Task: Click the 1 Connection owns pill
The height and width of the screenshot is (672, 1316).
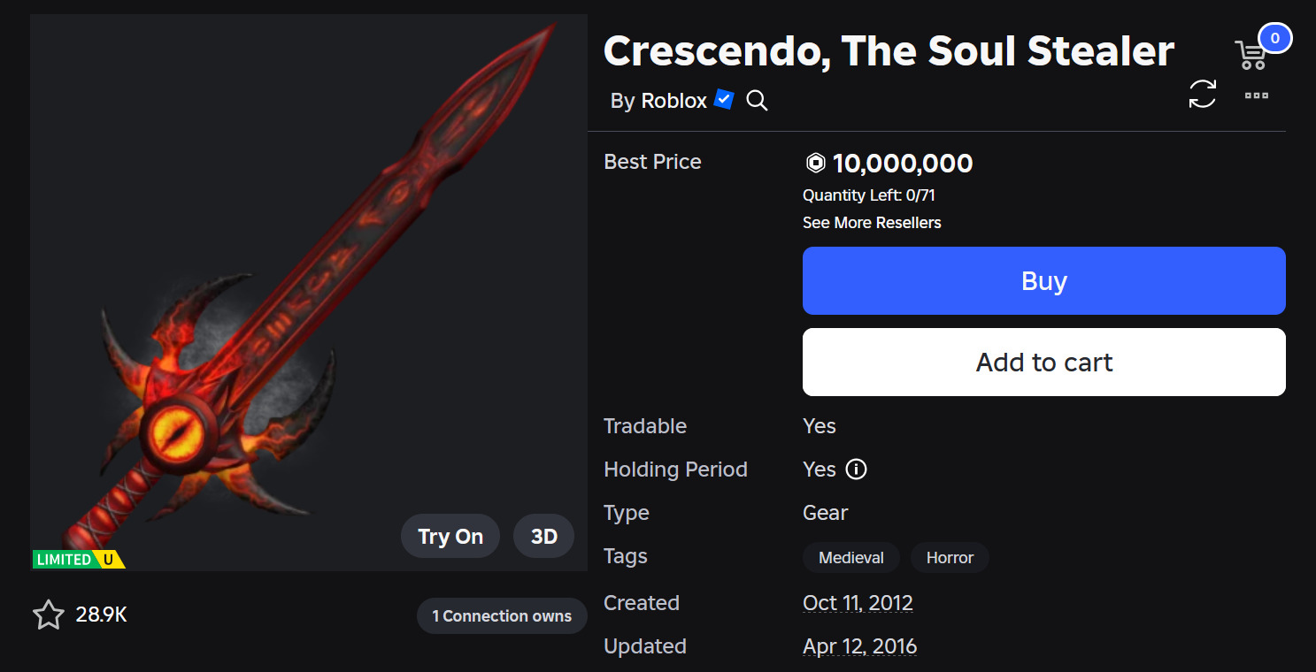Action: pyautogui.click(x=502, y=616)
